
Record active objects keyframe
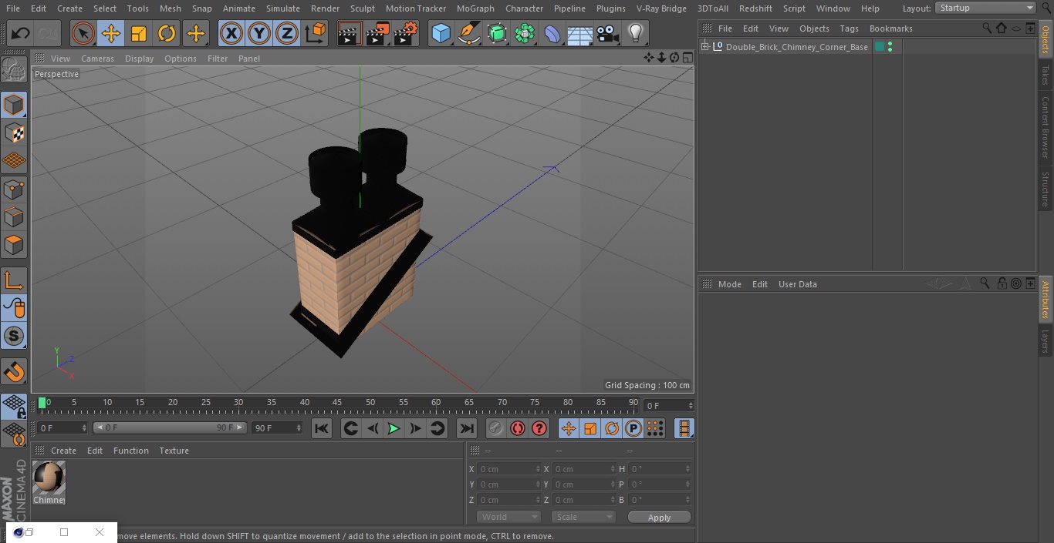496,428
